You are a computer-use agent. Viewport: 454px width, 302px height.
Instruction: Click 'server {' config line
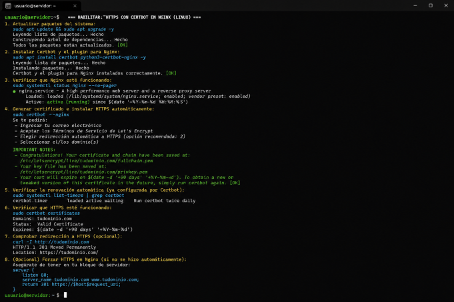point(23,270)
